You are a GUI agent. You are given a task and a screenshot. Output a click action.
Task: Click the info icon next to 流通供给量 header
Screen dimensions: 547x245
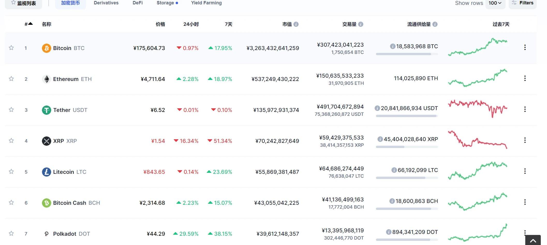(x=435, y=24)
